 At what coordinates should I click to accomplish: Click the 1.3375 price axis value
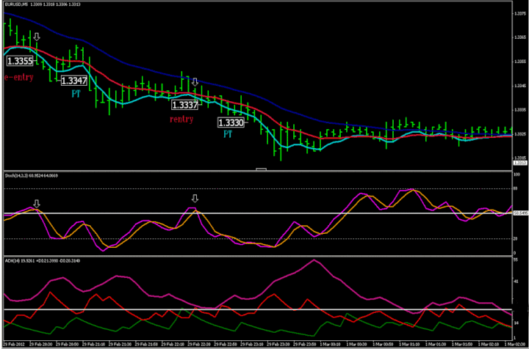click(520, 13)
